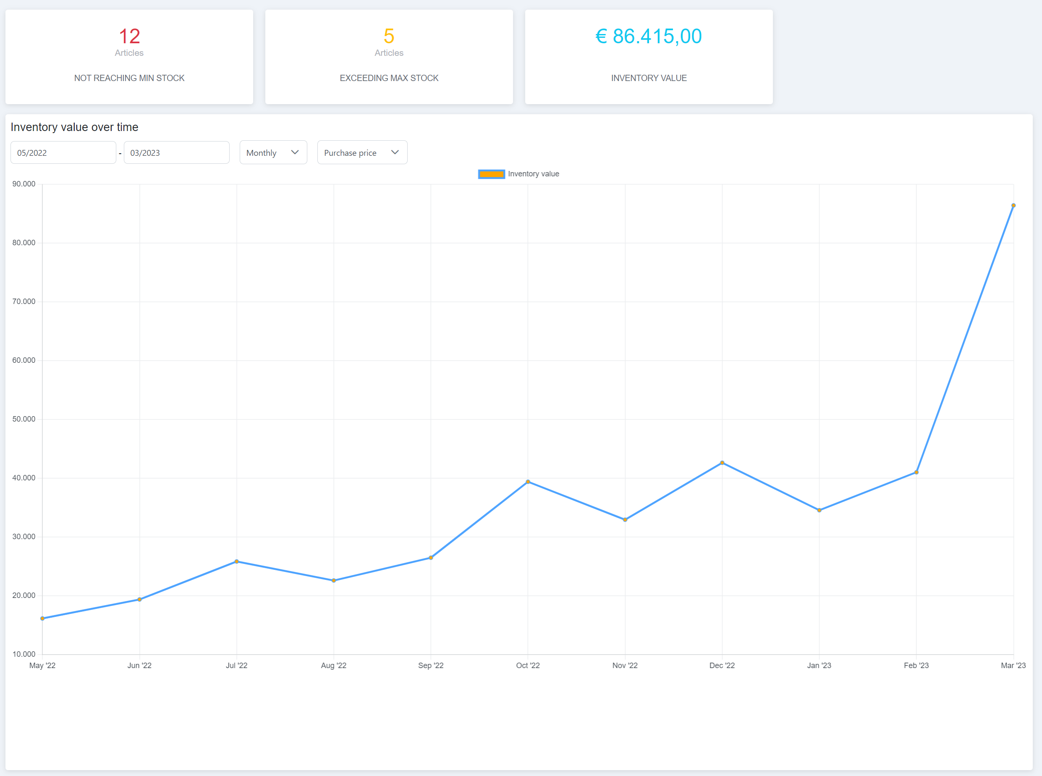Select the Nov '22 data point

pos(625,520)
